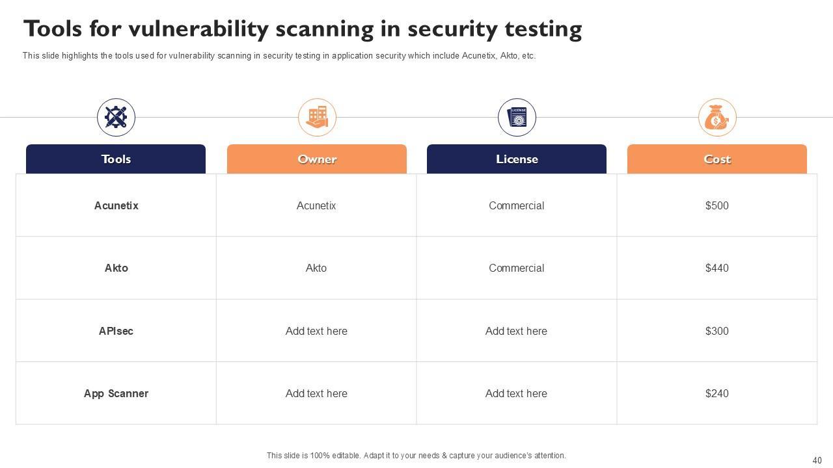
Task: Select the Akto tool name cell
Action: [116, 268]
